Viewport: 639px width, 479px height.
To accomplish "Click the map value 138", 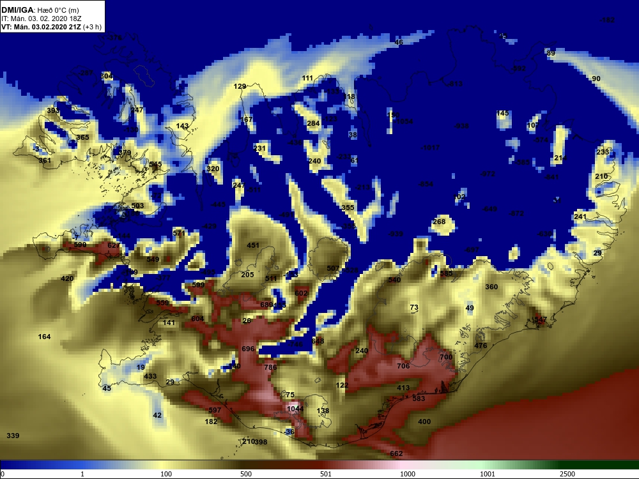I will [x=323, y=411].
